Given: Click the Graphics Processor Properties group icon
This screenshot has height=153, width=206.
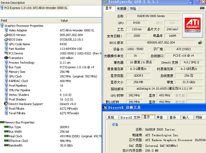Looking at the screenshot, I should [x=2, y=25].
